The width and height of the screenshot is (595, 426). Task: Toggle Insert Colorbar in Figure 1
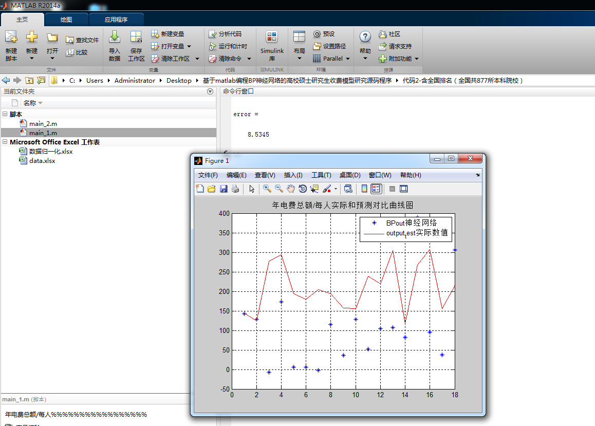(x=364, y=189)
